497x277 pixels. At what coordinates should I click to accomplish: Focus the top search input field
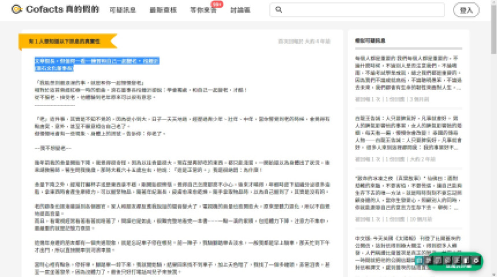pyautogui.click(x=358, y=10)
